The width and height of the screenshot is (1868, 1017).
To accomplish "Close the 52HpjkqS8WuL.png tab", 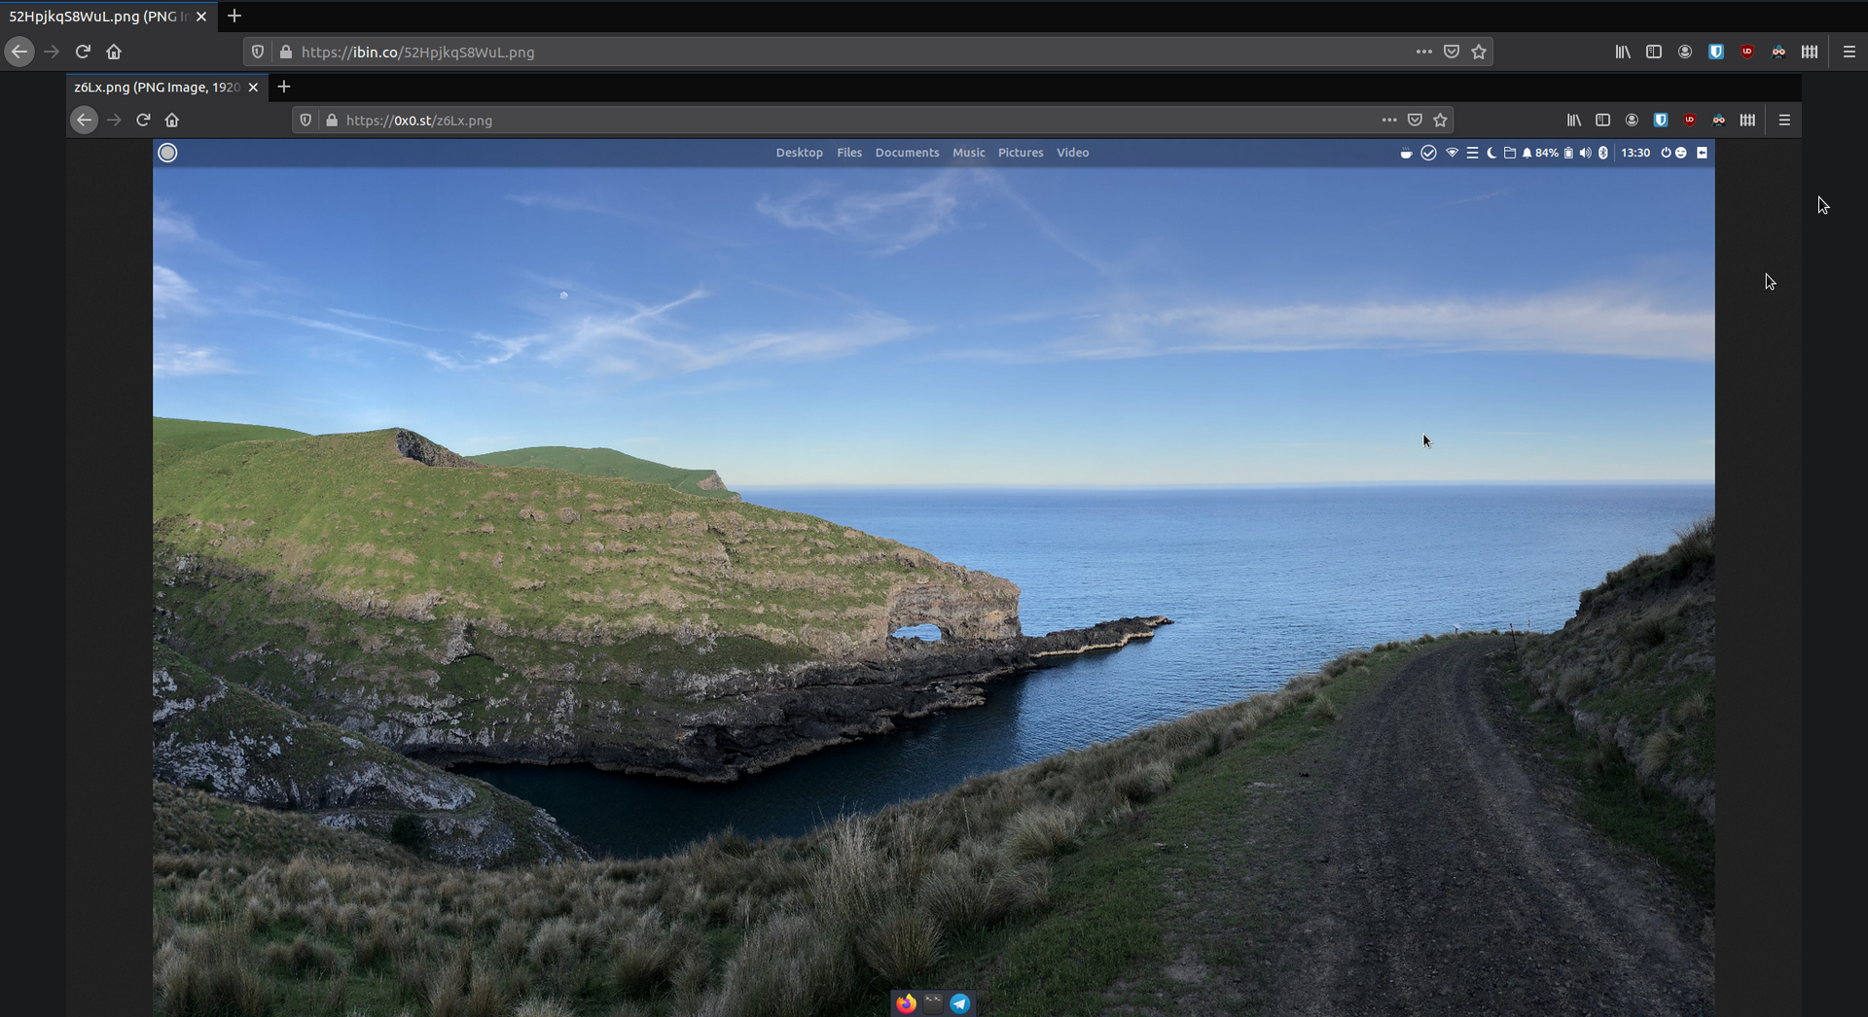I will tap(201, 17).
